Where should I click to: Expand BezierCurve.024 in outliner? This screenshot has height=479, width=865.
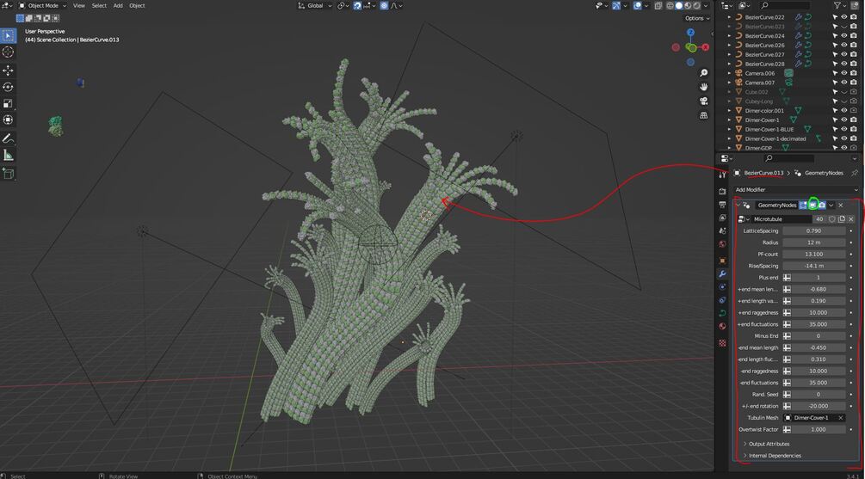[x=729, y=36]
